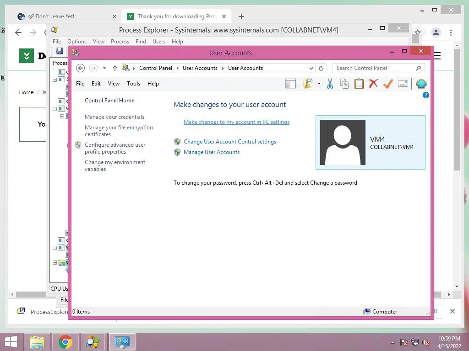
Task: Open the browser three-dot menu
Action: pyautogui.click(x=451, y=33)
